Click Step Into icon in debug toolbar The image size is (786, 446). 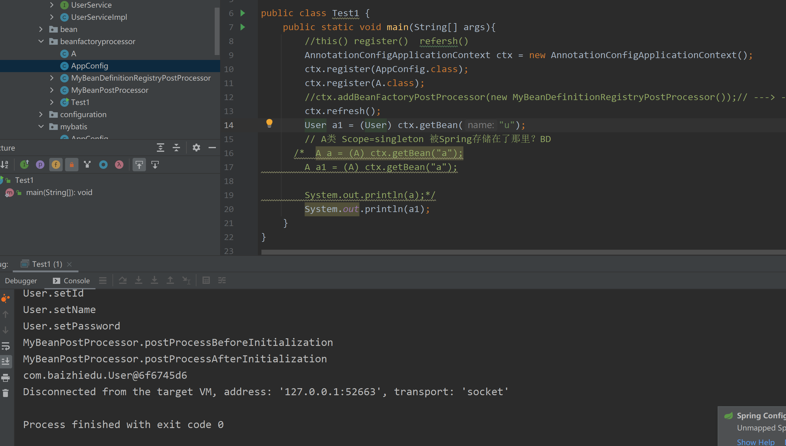pyautogui.click(x=139, y=280)
